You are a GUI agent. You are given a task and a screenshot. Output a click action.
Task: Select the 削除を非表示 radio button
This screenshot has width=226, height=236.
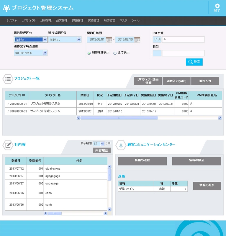click(89, 53)
